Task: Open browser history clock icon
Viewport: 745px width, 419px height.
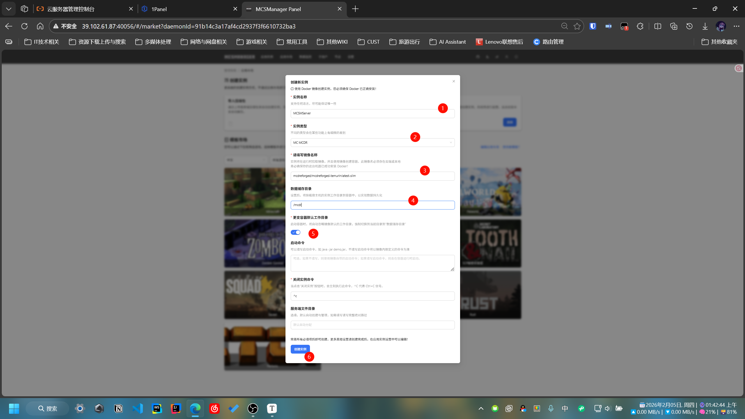Action: pos(689,26)
